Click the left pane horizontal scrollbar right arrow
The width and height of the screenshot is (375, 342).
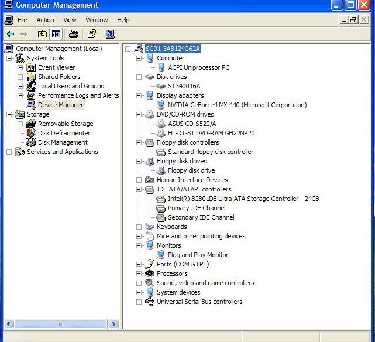click(113, 324)
